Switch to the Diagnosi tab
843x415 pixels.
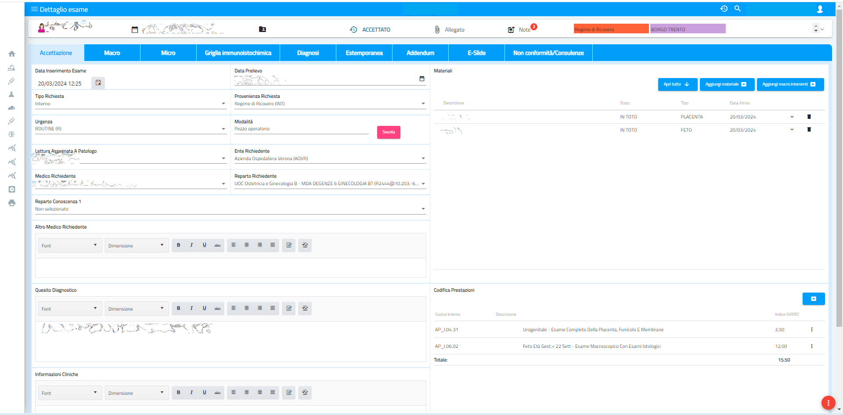pyautogui.click(x=308, y=53)
